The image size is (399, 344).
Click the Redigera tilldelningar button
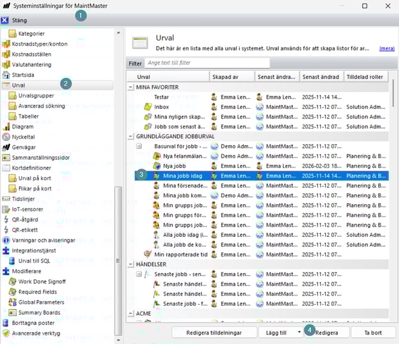(x=213, y=332)
